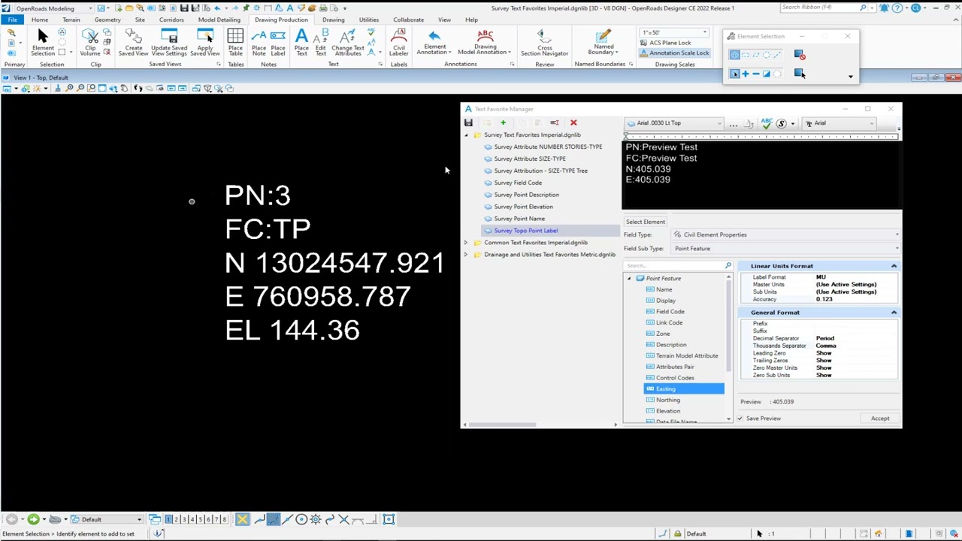Click Update Saved View Settings
The height and width of the screenshot is (541, 962).
(x=169, y=42)
